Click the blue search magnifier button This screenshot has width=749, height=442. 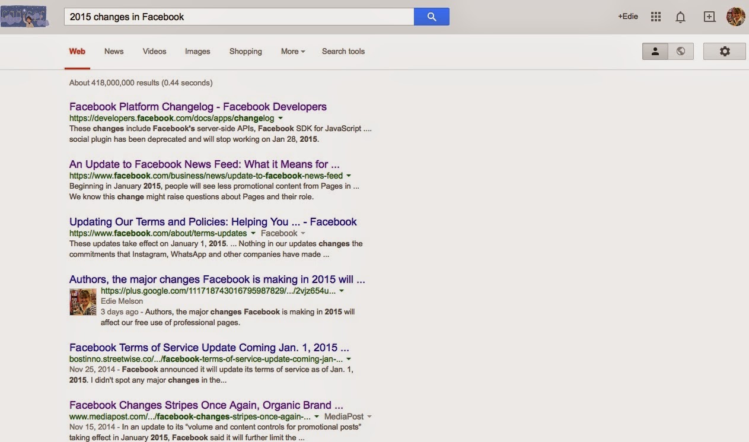pyautogui.click(x=432, y=17)
